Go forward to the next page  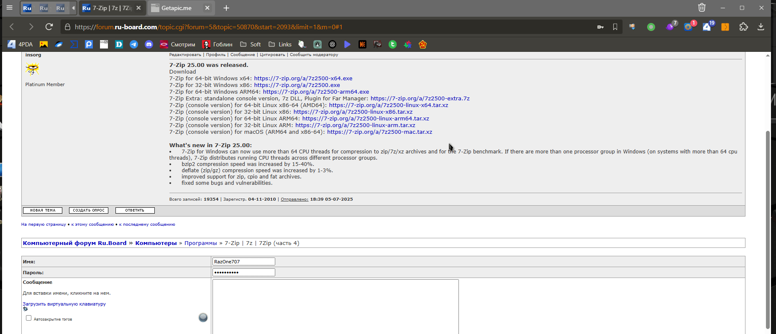pyautogui.click(x=31, y=27)
